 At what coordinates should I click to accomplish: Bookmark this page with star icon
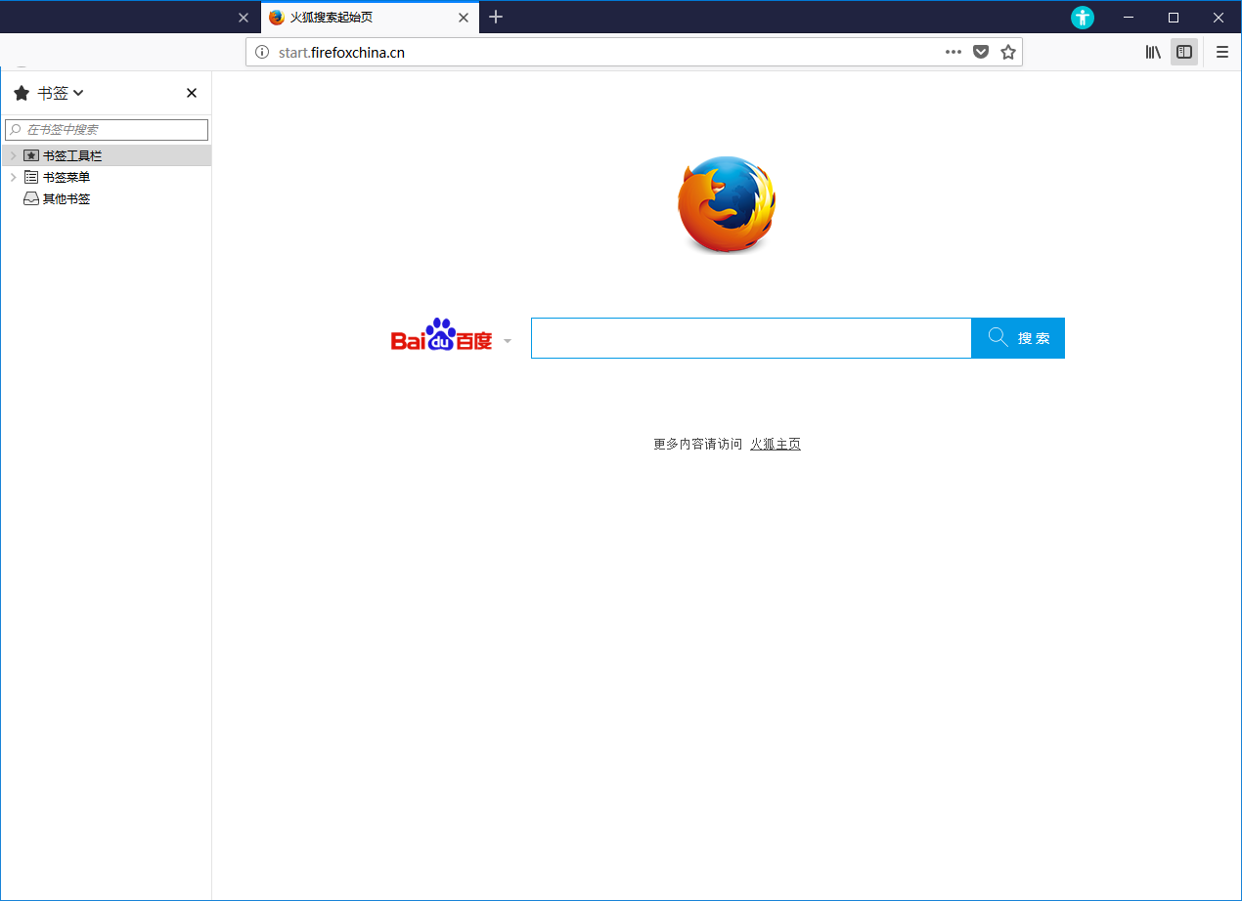pos(1008,52)
